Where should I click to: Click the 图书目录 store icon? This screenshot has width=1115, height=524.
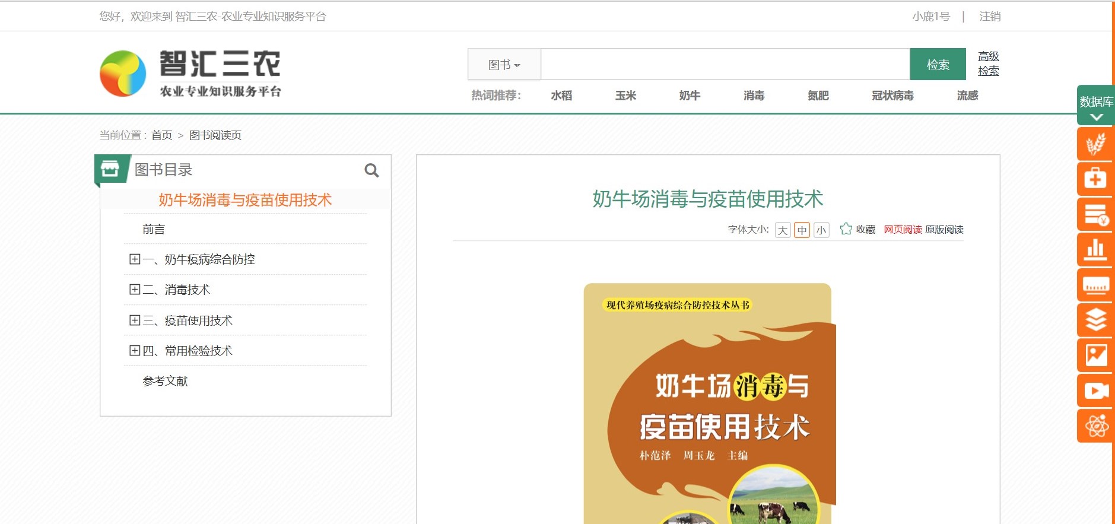[x=110, y=169]
